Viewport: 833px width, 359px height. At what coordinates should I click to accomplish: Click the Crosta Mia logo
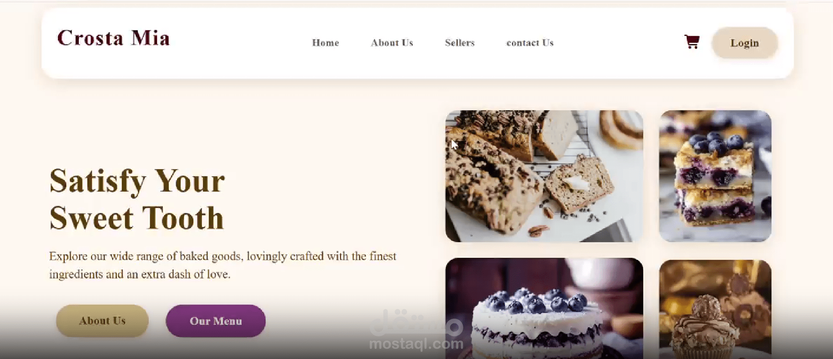(x=114, y=38)
